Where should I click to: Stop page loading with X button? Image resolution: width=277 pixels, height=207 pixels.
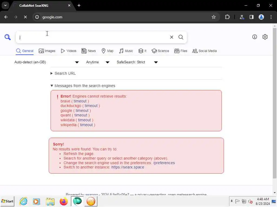(25, 17)
